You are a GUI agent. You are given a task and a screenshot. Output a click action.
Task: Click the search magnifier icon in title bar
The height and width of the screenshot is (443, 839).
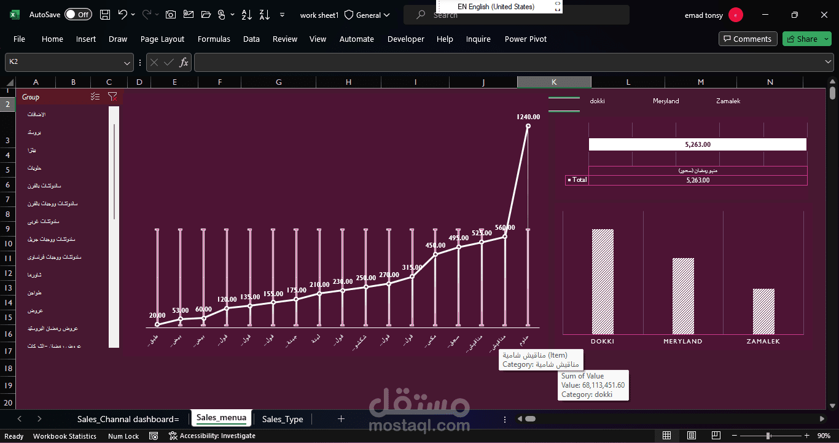[421, 15]
